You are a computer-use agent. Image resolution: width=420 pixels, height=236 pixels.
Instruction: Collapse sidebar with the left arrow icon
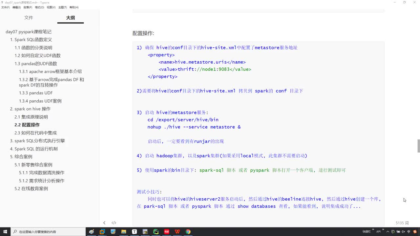(x=104, y=223)
